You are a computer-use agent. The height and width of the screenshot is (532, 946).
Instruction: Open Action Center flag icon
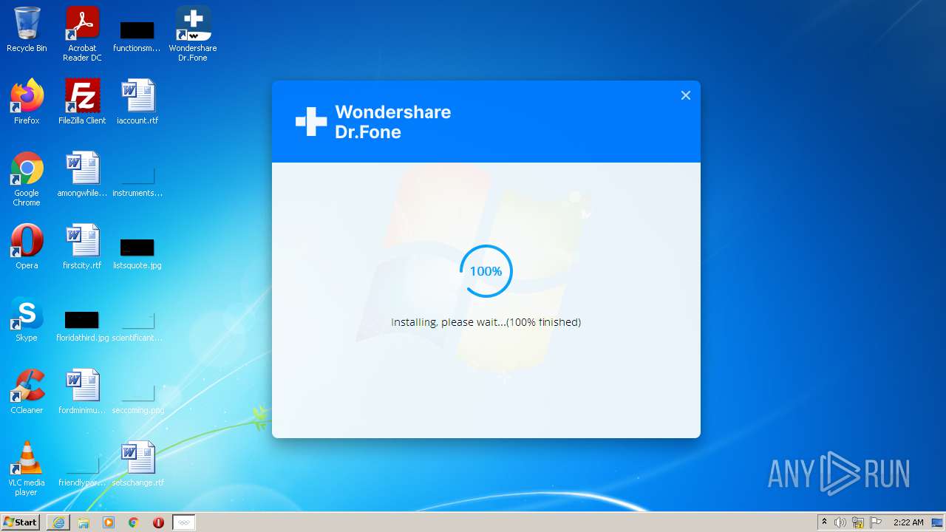tap(876, 522)
